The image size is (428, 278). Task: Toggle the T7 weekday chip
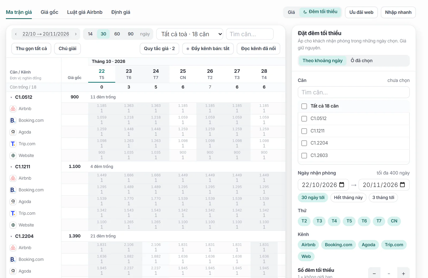pos(379,221)
